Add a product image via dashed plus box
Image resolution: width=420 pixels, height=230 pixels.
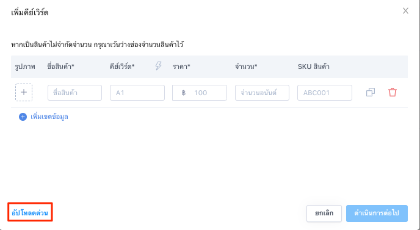[x=24, y=92]
